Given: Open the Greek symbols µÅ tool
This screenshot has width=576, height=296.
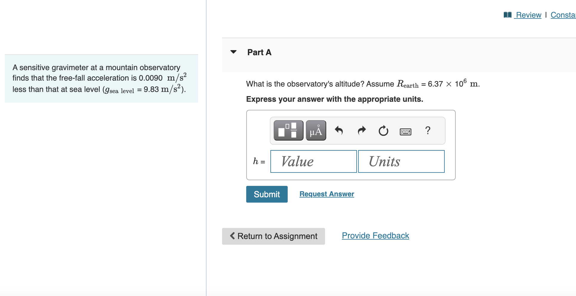Looking at the screenshot, I should click(316, 130).
